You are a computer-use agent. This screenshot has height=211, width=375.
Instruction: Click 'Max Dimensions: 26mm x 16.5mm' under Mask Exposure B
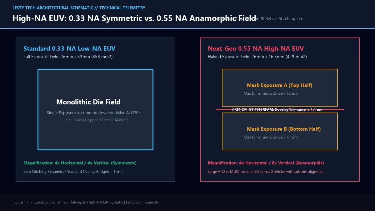coord(272,137)
